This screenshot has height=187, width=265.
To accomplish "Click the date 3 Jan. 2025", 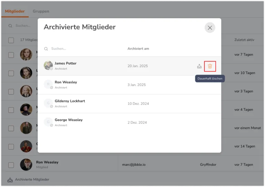I will tap(137, 85).
